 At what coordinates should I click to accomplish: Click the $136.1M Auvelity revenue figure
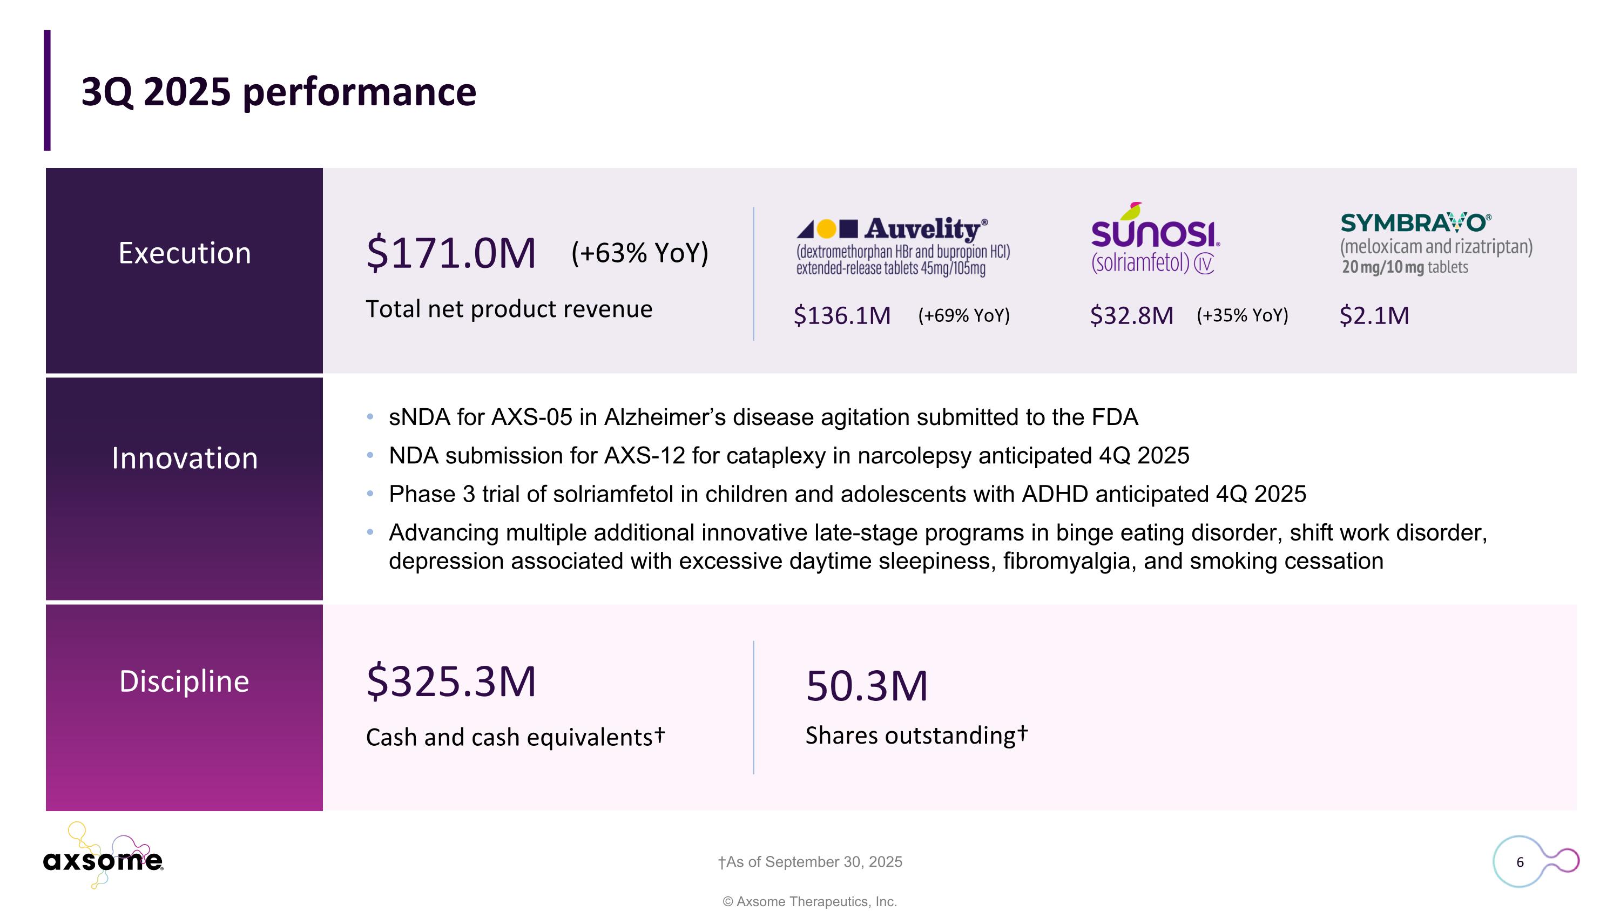(x=841, y=315)
